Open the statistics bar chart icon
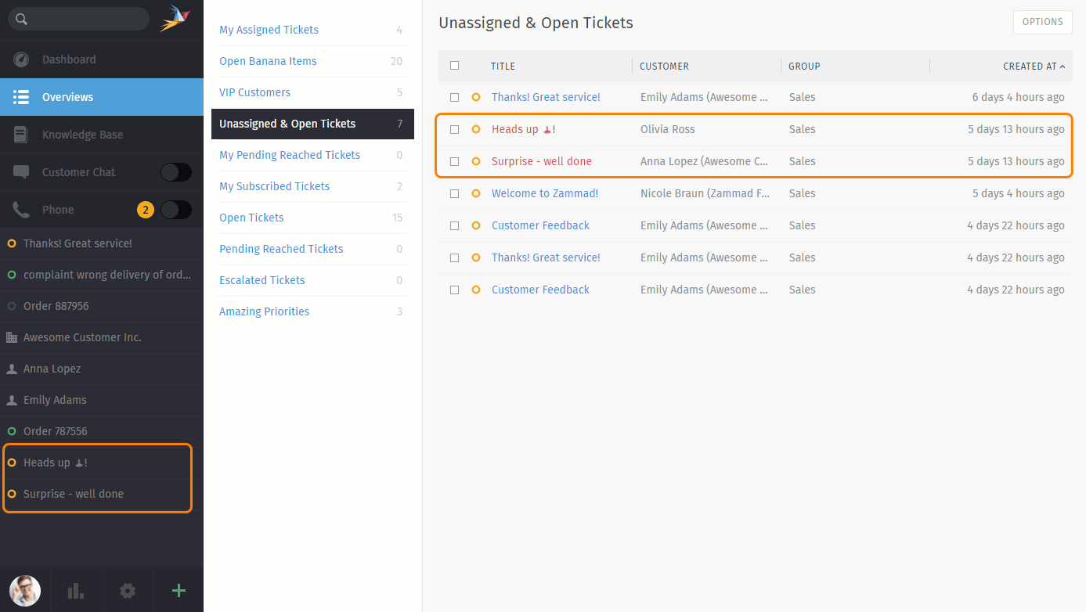 pos(76,591)
